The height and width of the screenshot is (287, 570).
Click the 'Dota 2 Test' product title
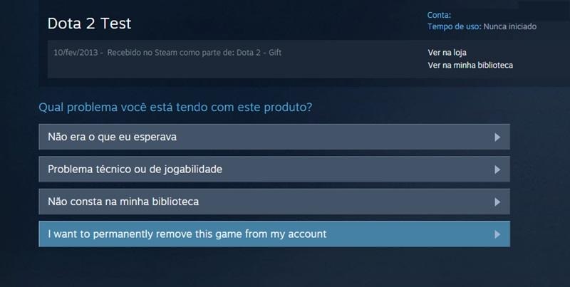90,24
